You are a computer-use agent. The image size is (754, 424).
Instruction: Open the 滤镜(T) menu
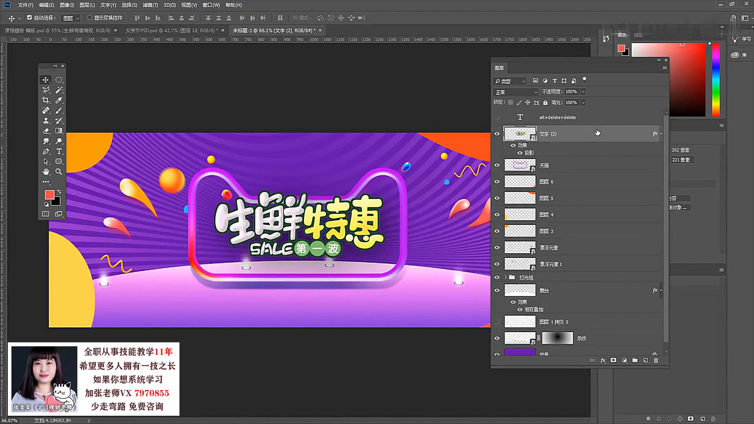pos(150,5)
